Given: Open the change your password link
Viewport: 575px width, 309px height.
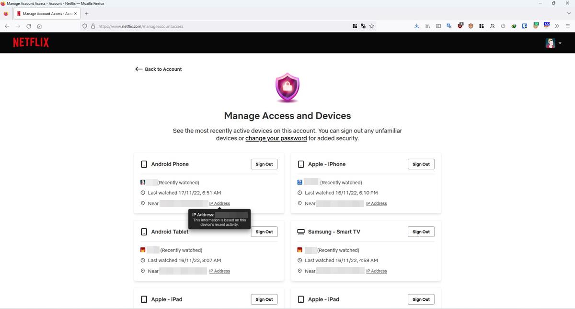Looking at the screenshot, I should tap(276, 138).
